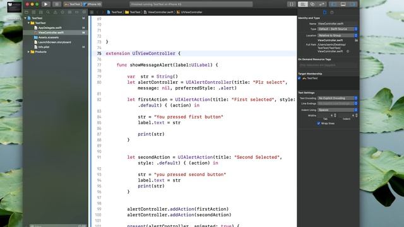Stop the running app with Stop button
Viewport: 404px width, 227px height.
tap(56, 4)
